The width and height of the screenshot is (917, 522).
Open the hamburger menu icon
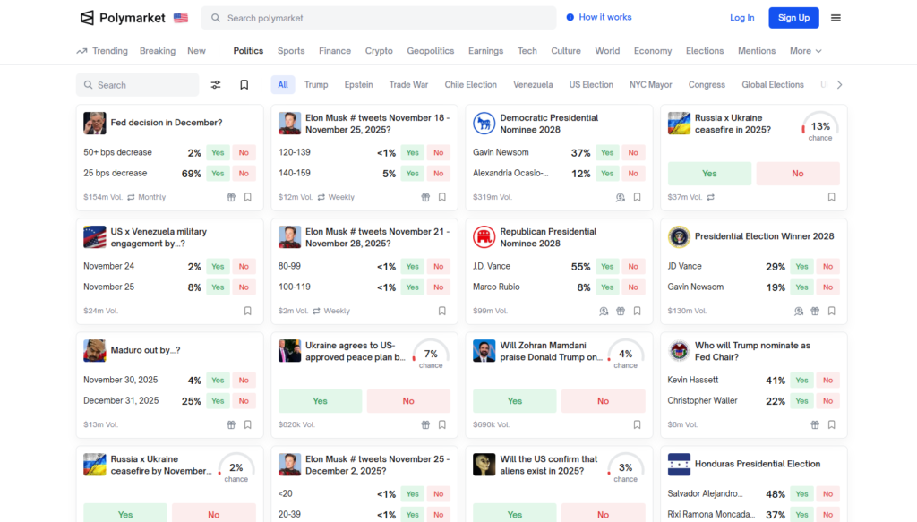[x=836, y=18]
